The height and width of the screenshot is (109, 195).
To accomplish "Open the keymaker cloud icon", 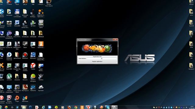I will tap(41, 88).
